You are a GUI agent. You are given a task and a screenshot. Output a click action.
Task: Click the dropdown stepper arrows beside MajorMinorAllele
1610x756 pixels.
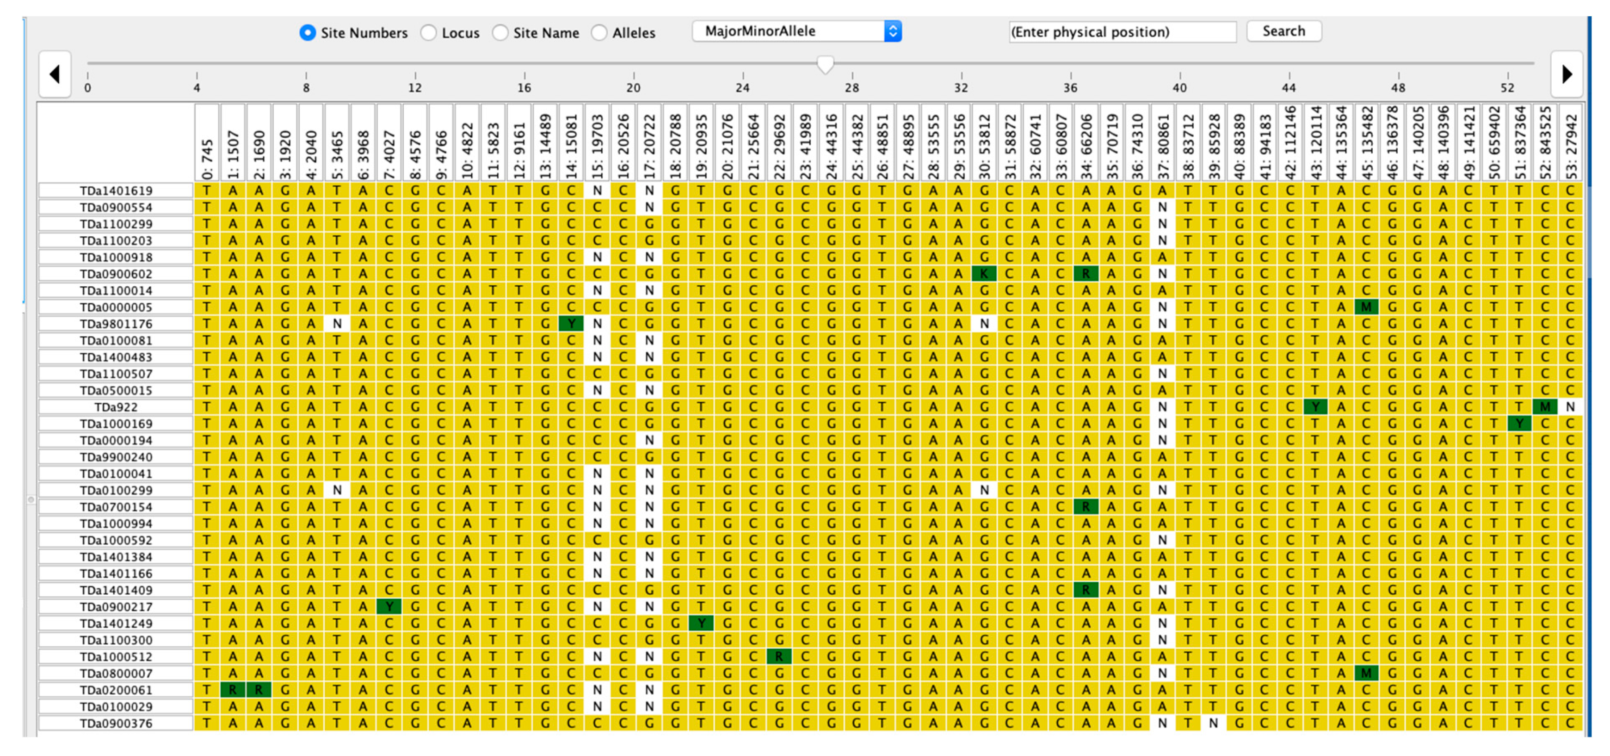click(x=893, y=31)
